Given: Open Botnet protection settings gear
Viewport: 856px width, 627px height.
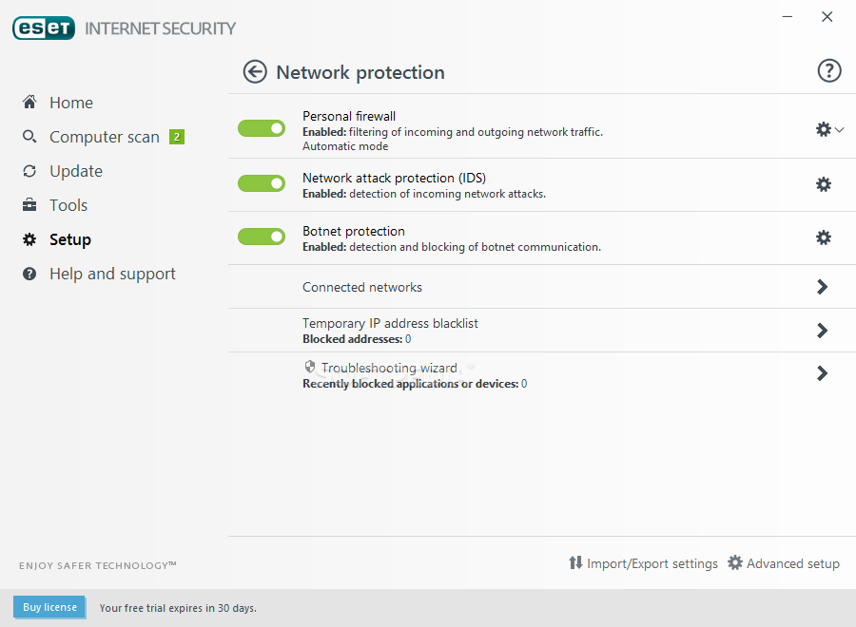Looking at the screenshot, I should click(x=824, y=237).
